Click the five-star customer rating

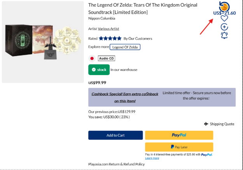[x=110, y=39]
